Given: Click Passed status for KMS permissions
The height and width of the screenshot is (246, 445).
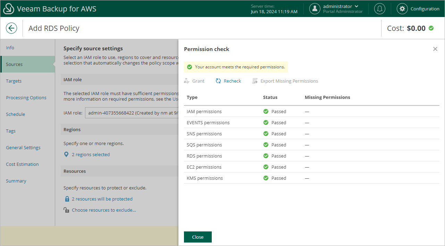Looking at the screenshot, I should [279, 178].
